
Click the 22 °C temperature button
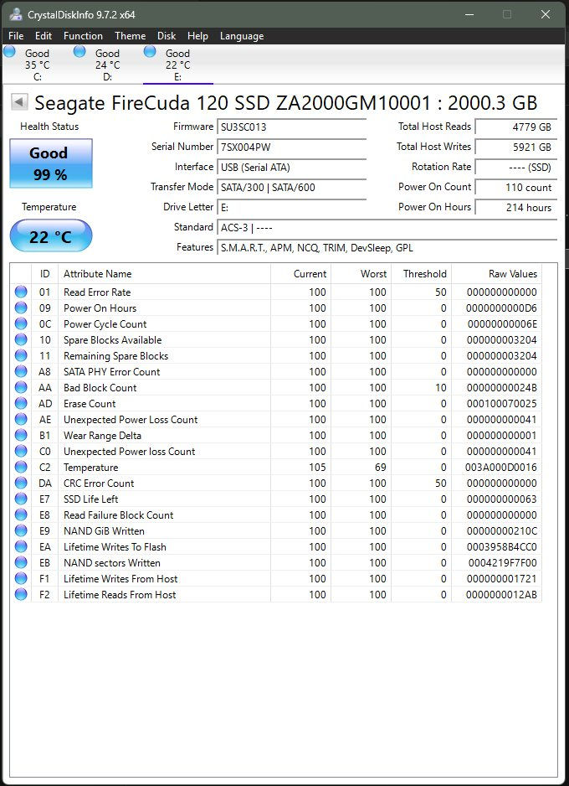tap(51, 235)
